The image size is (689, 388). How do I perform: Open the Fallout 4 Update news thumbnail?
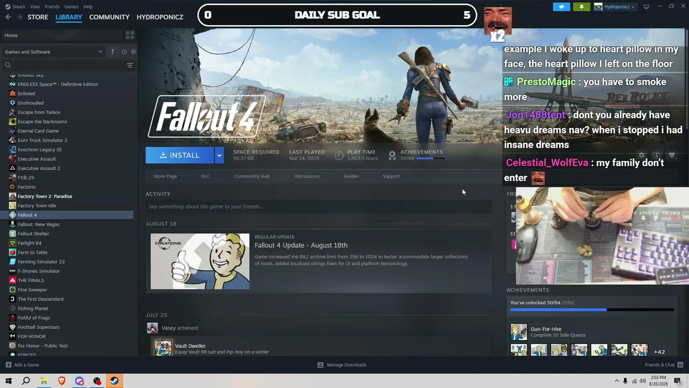[x=200, y=261]
